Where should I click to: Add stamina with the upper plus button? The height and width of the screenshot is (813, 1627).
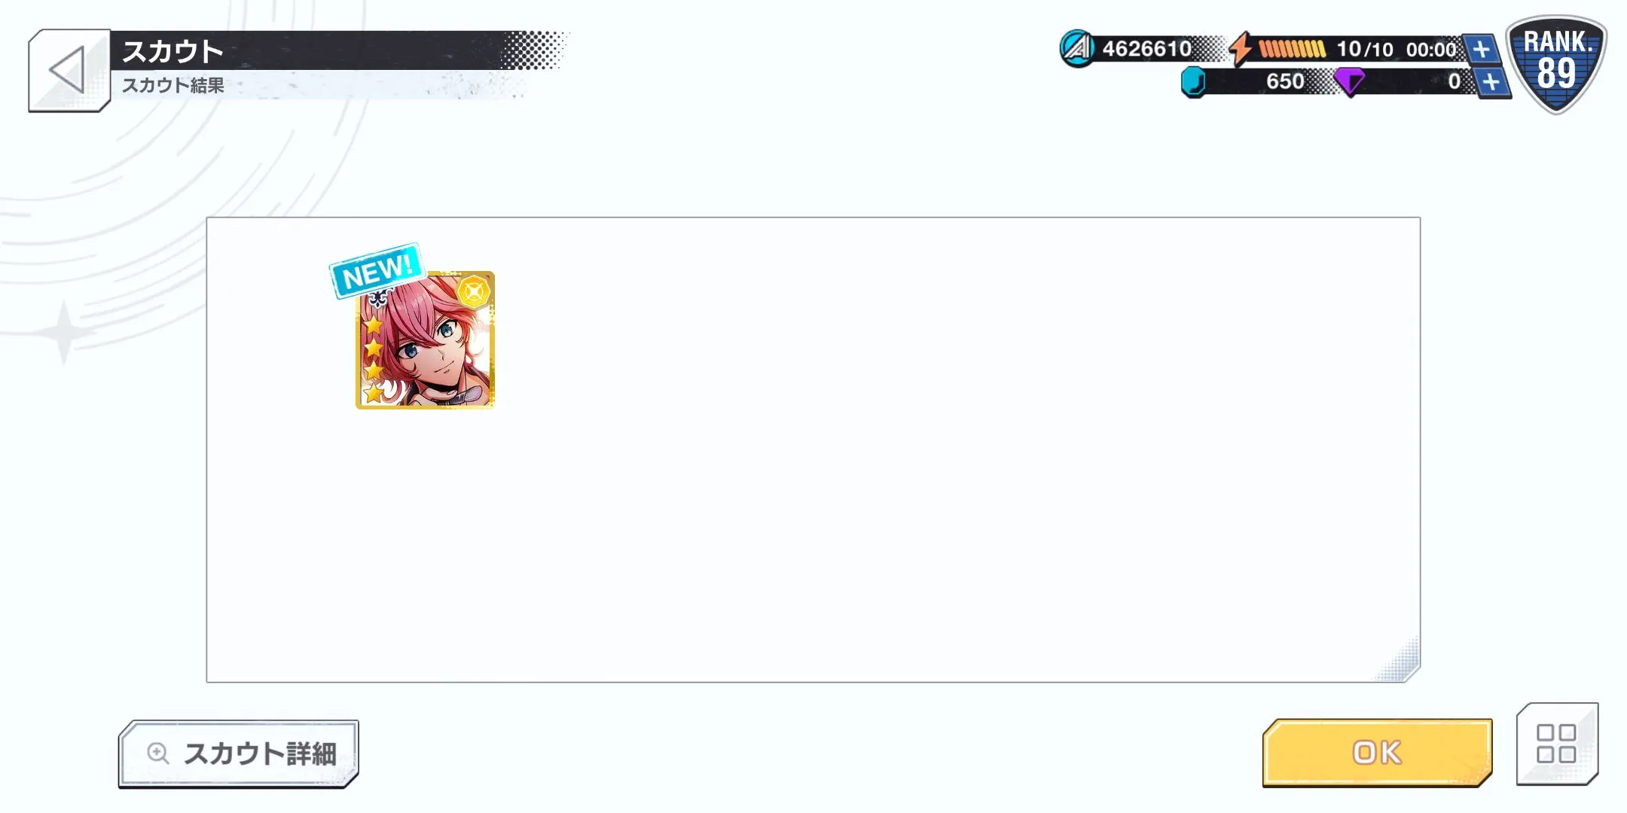click(x=1481, y=50)
